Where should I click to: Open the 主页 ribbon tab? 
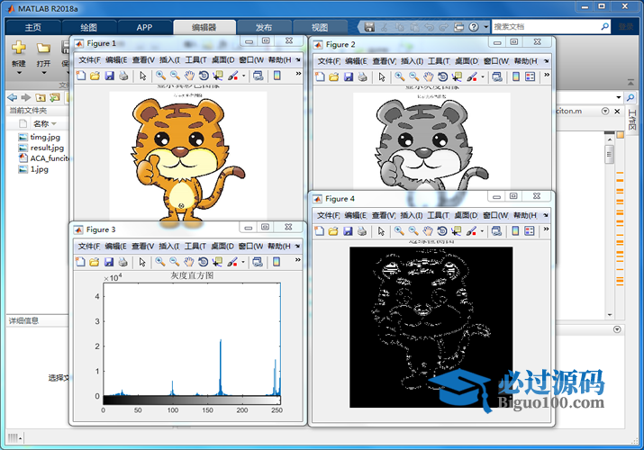coord(32,28)
